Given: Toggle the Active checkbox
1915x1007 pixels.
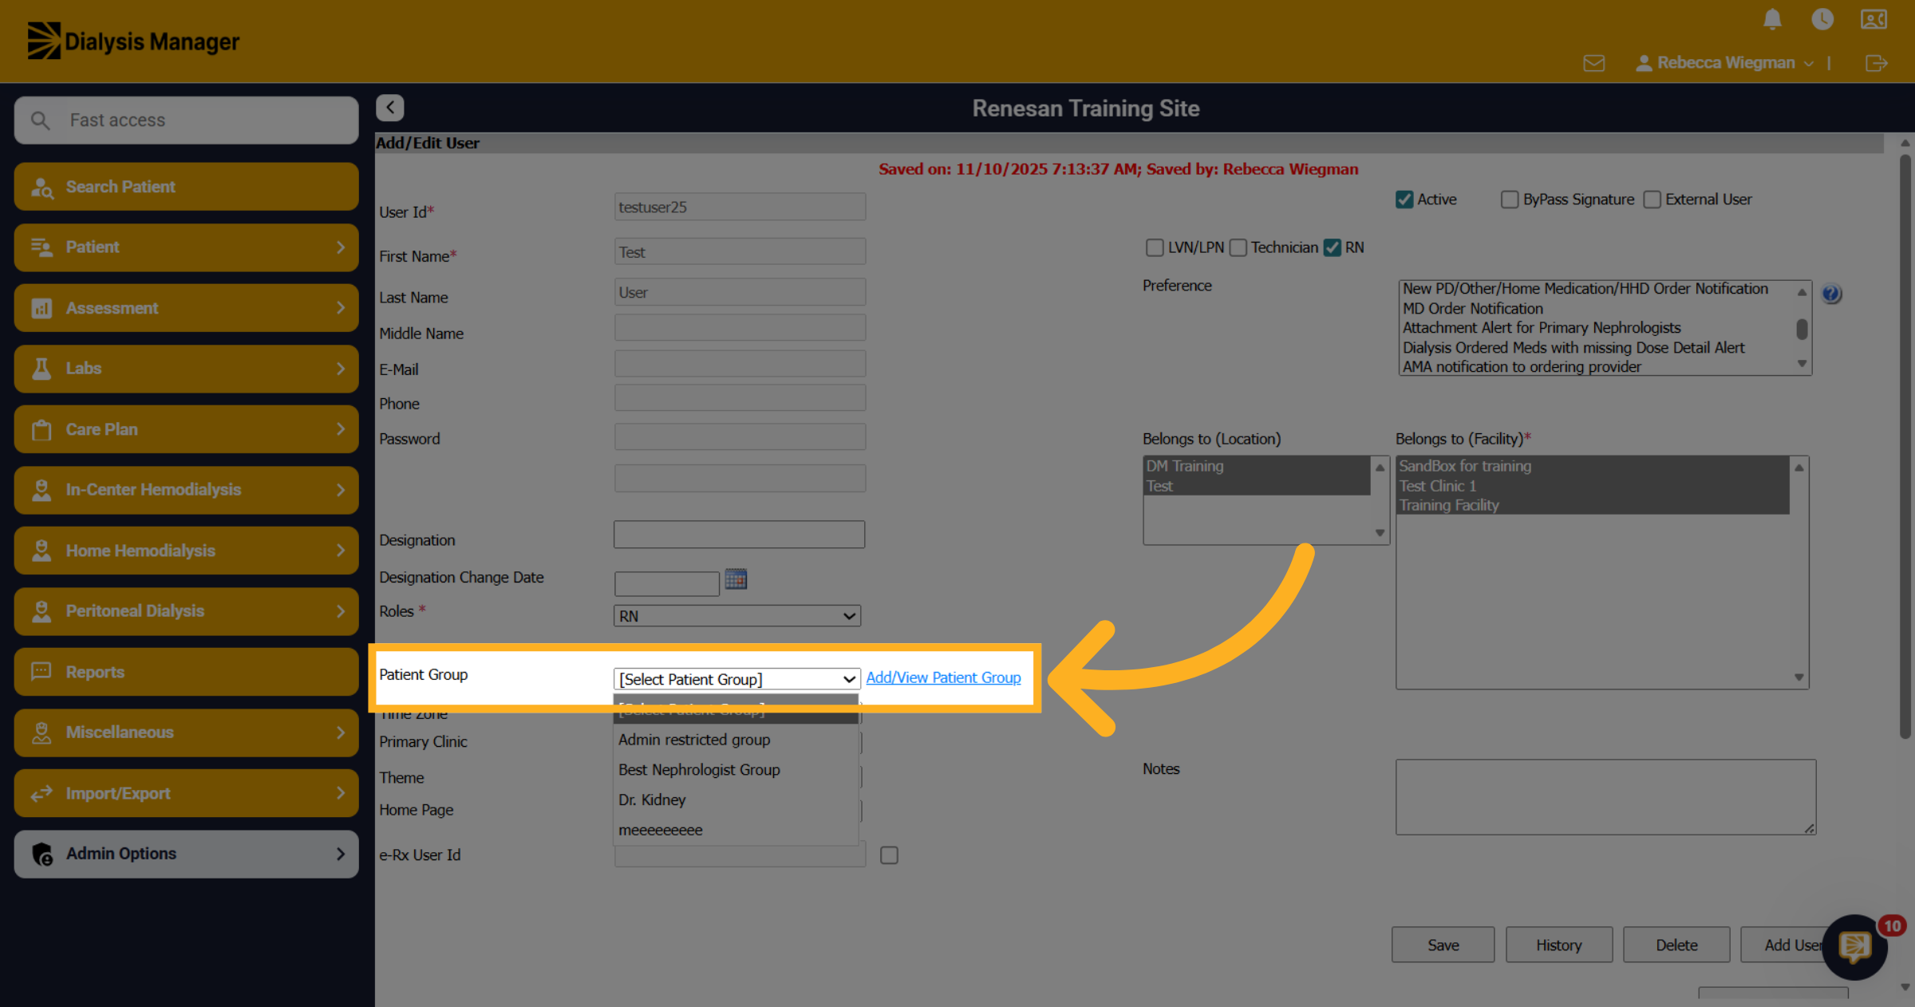Looking at the screenshot, I should coord(1404,199).
